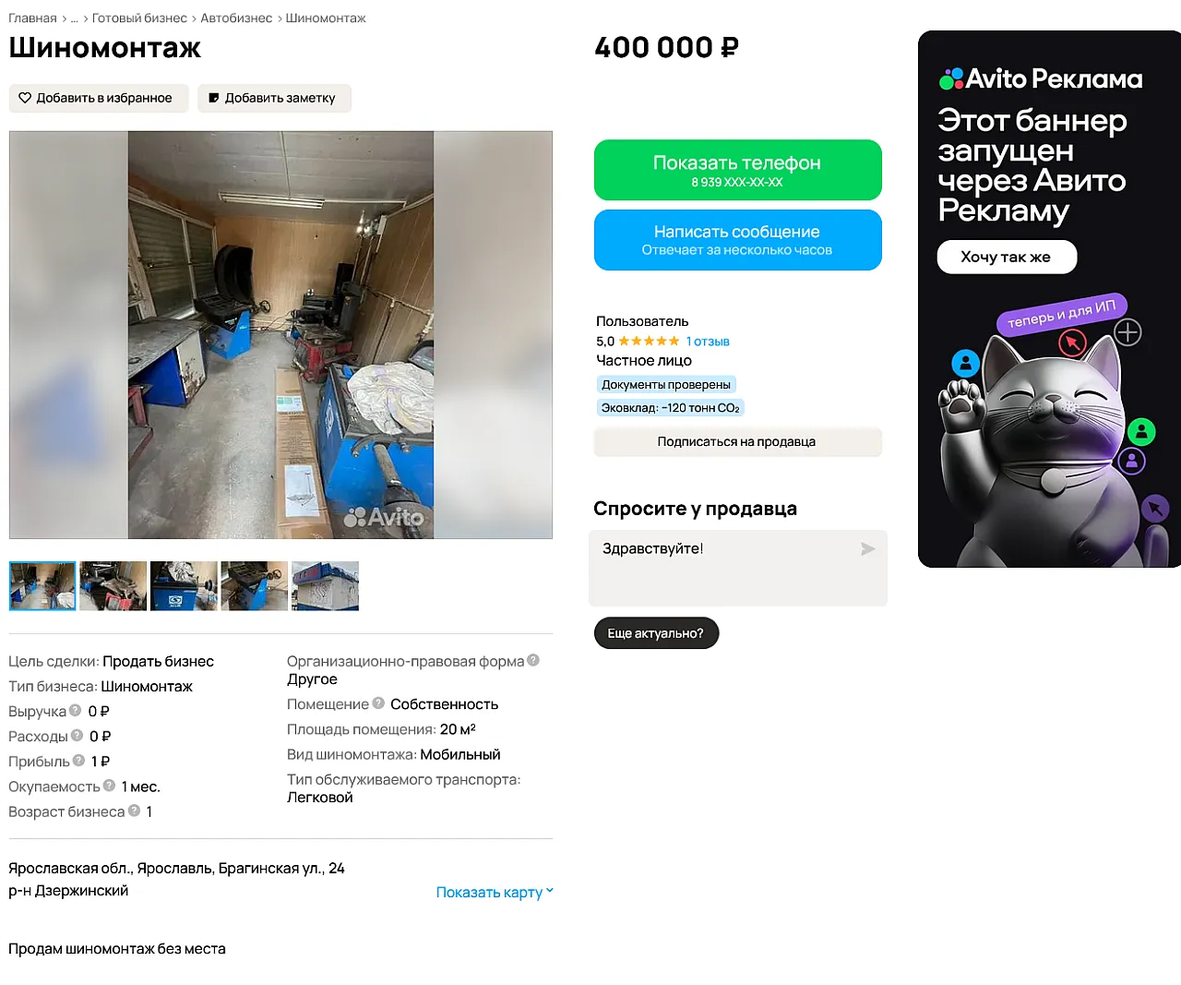Open the Помещение help question-mark icon
Image resolution: width=1181 pixels, height=985 pixels.
pyautogui.click(x=378, y=703)
